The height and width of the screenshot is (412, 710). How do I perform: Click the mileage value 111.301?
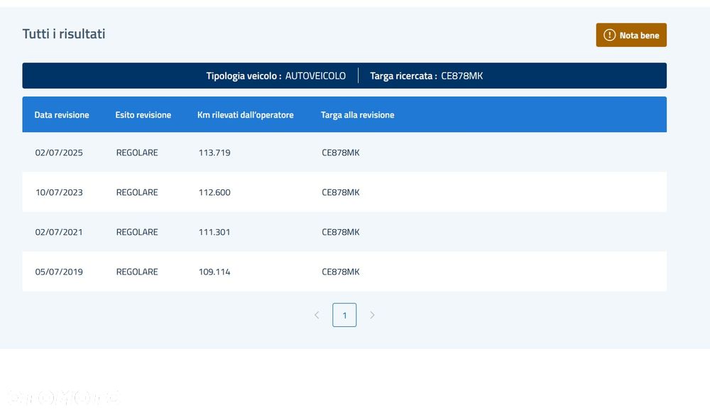(x=214, y=232)
